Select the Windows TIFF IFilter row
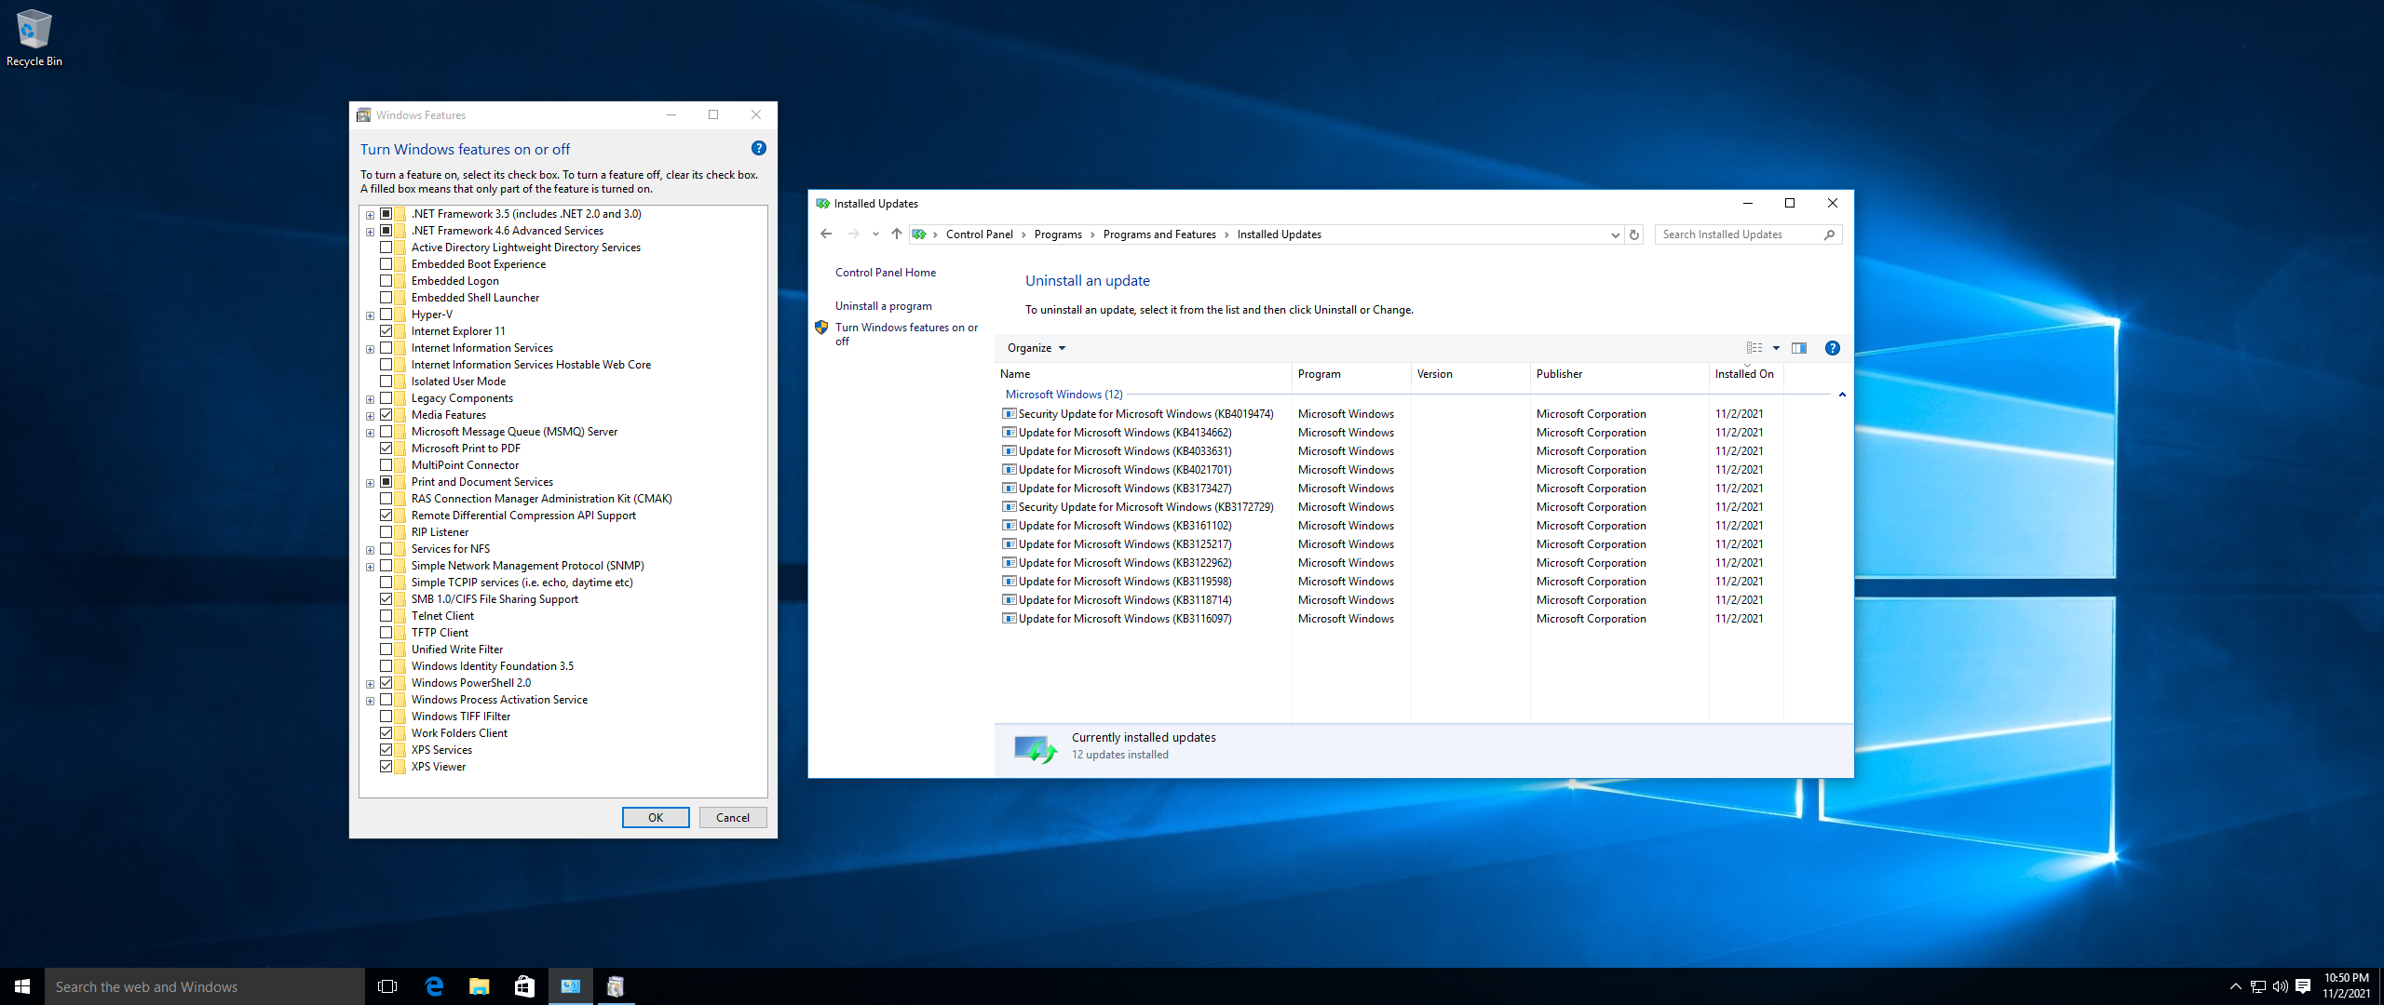Viewport: 2384px width, 1005px height. [461, 717]
